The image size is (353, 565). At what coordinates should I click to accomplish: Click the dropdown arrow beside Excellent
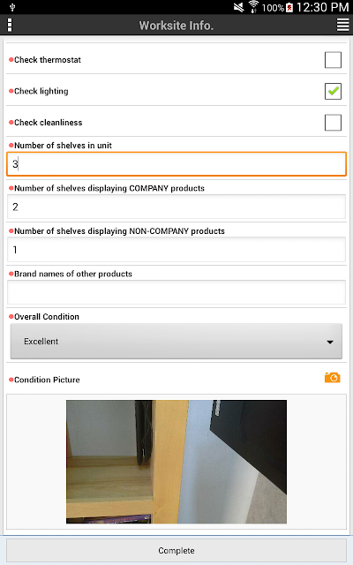(330, 342)
